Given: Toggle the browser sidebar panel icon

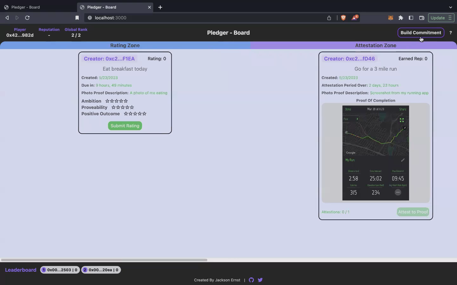Looking at the screenshot, I should pos(411,18).
